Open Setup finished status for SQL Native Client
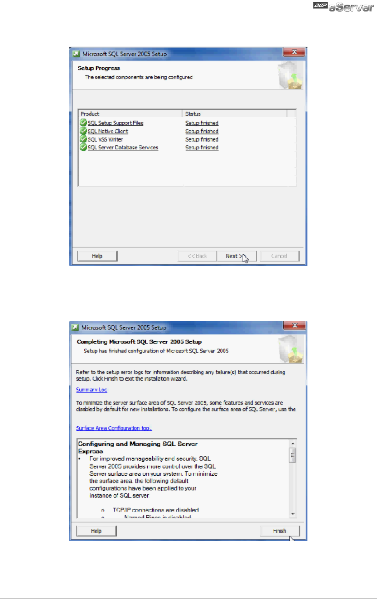This screenshot has height=599, width=377. pyautogui.click(x=202, y=131)
